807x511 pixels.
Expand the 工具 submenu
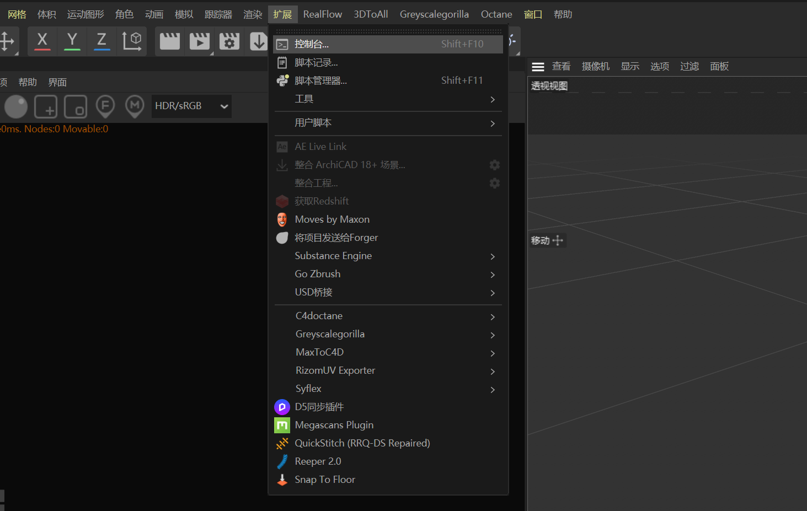(388, 99)
